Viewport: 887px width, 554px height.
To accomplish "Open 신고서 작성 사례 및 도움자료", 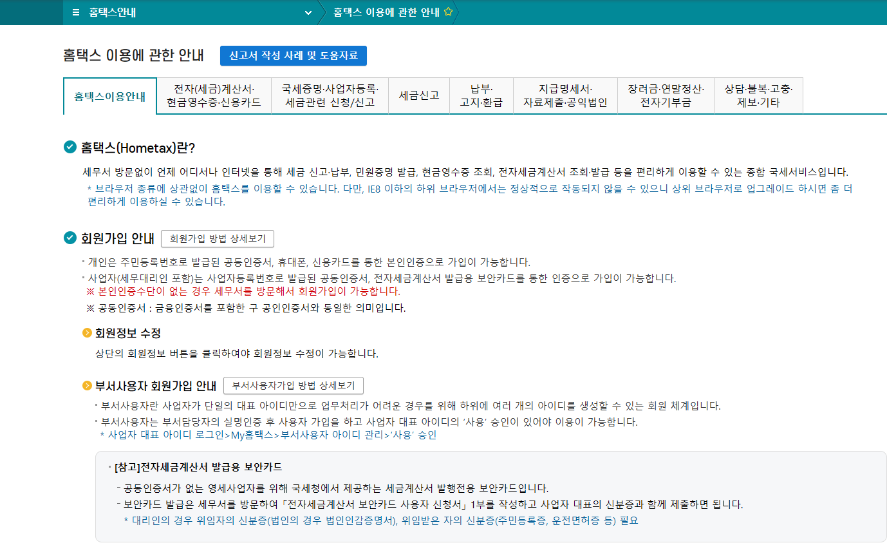I will (x=294, y=56).
